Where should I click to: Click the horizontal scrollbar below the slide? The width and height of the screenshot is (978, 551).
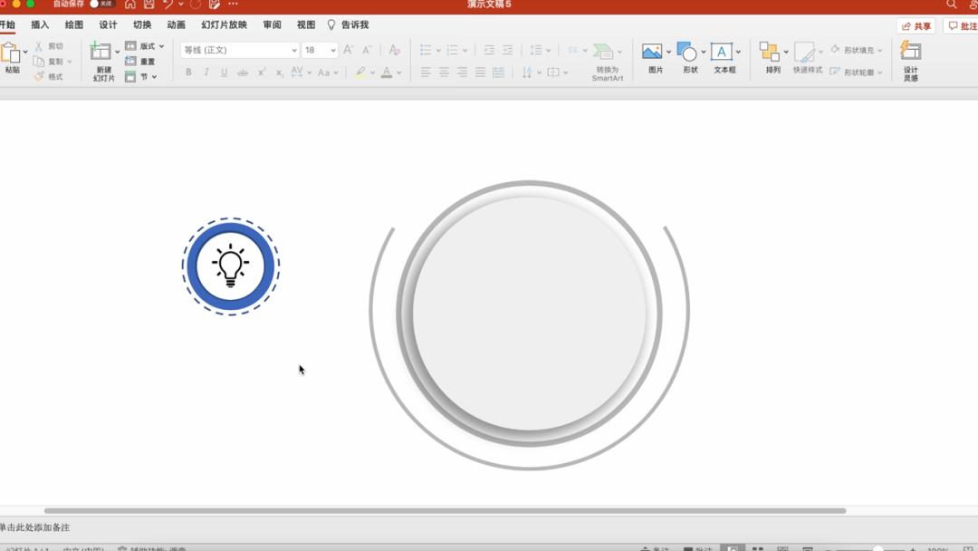(445, 510)
